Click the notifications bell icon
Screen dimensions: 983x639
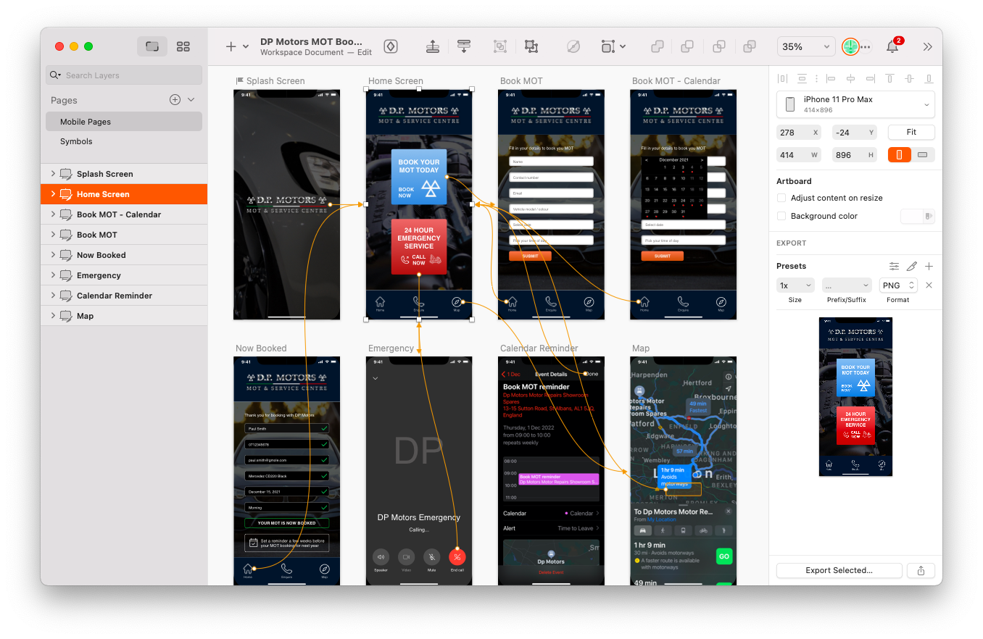[x=892, y=46]
